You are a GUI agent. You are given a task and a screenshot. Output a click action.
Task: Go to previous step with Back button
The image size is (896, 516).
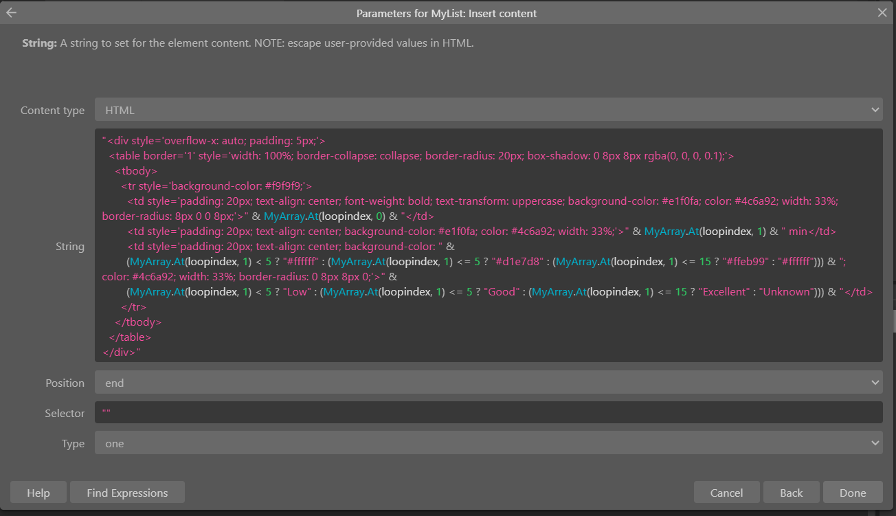pos(791,493)
